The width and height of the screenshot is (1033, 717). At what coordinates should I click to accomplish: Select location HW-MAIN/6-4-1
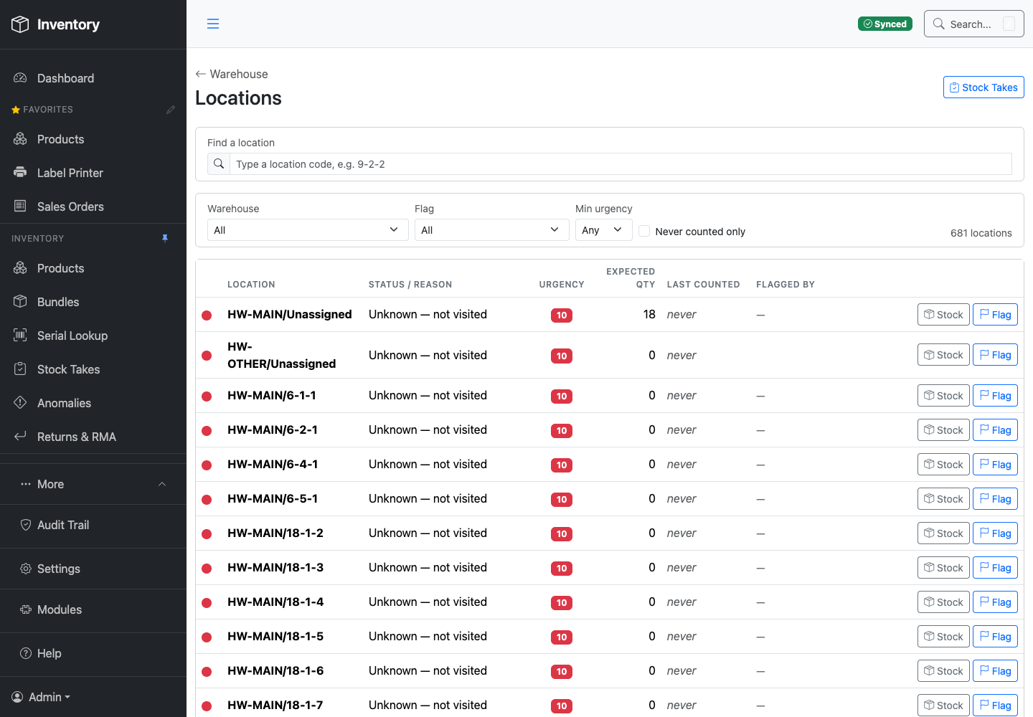click(273, 465)
